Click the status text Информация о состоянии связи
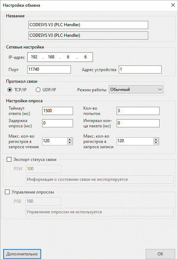This screenshot has height=260, width=178. tap(100, 180)
